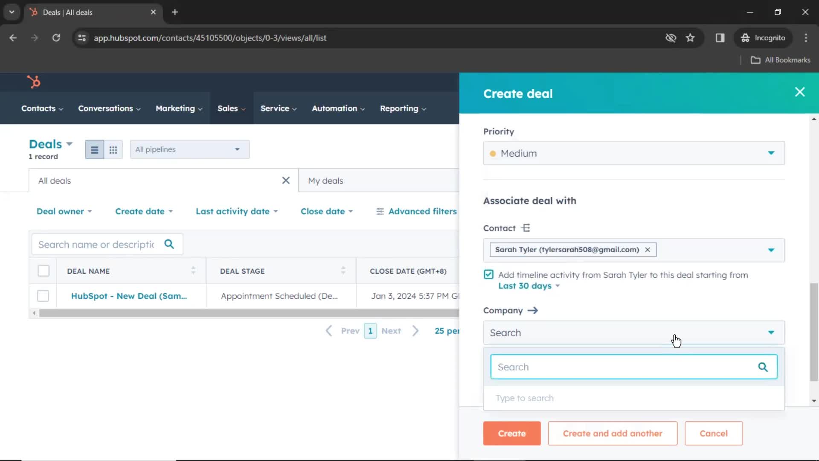
Task: Click the search magnifier icon in deals list
Action: 169,244
